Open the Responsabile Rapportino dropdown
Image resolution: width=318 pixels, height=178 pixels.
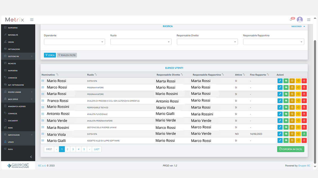[x=273, y=42]
